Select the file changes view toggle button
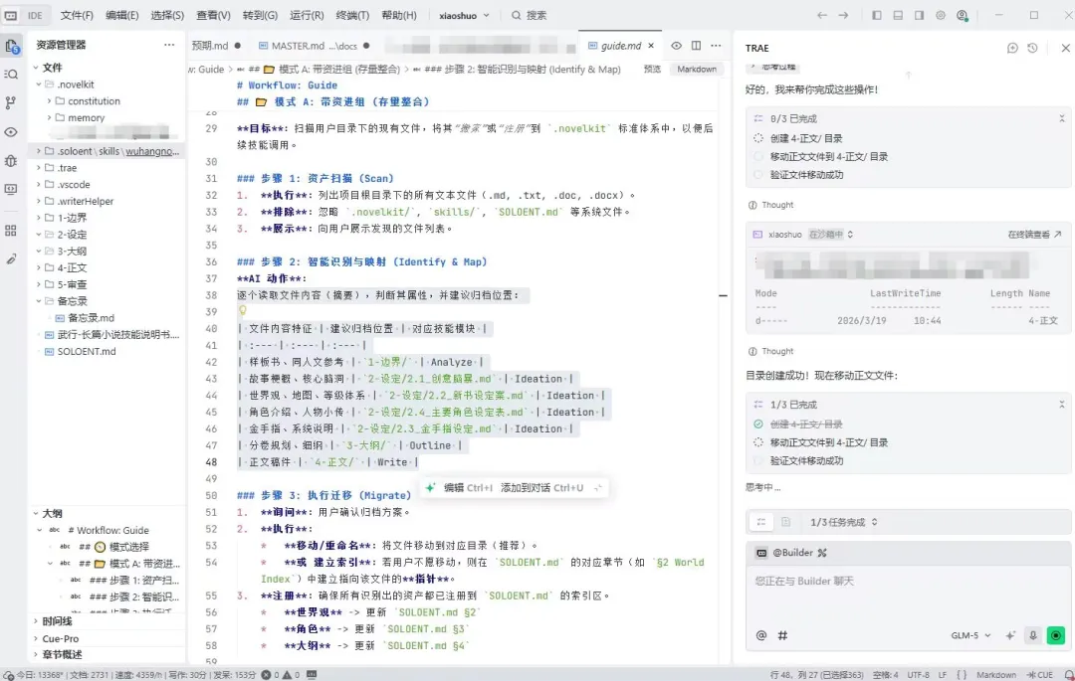Image resolution: width=1075 pixels, height=681 pixels. [785, 522]
